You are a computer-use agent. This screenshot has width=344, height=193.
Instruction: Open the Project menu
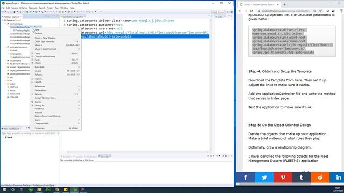pyautogui.click(x=50, y=8)
